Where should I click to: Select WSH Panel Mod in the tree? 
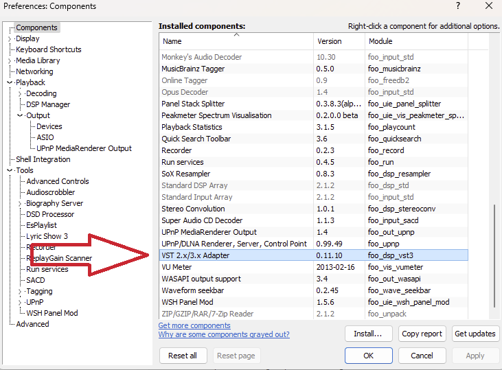[x=52, y=313]
